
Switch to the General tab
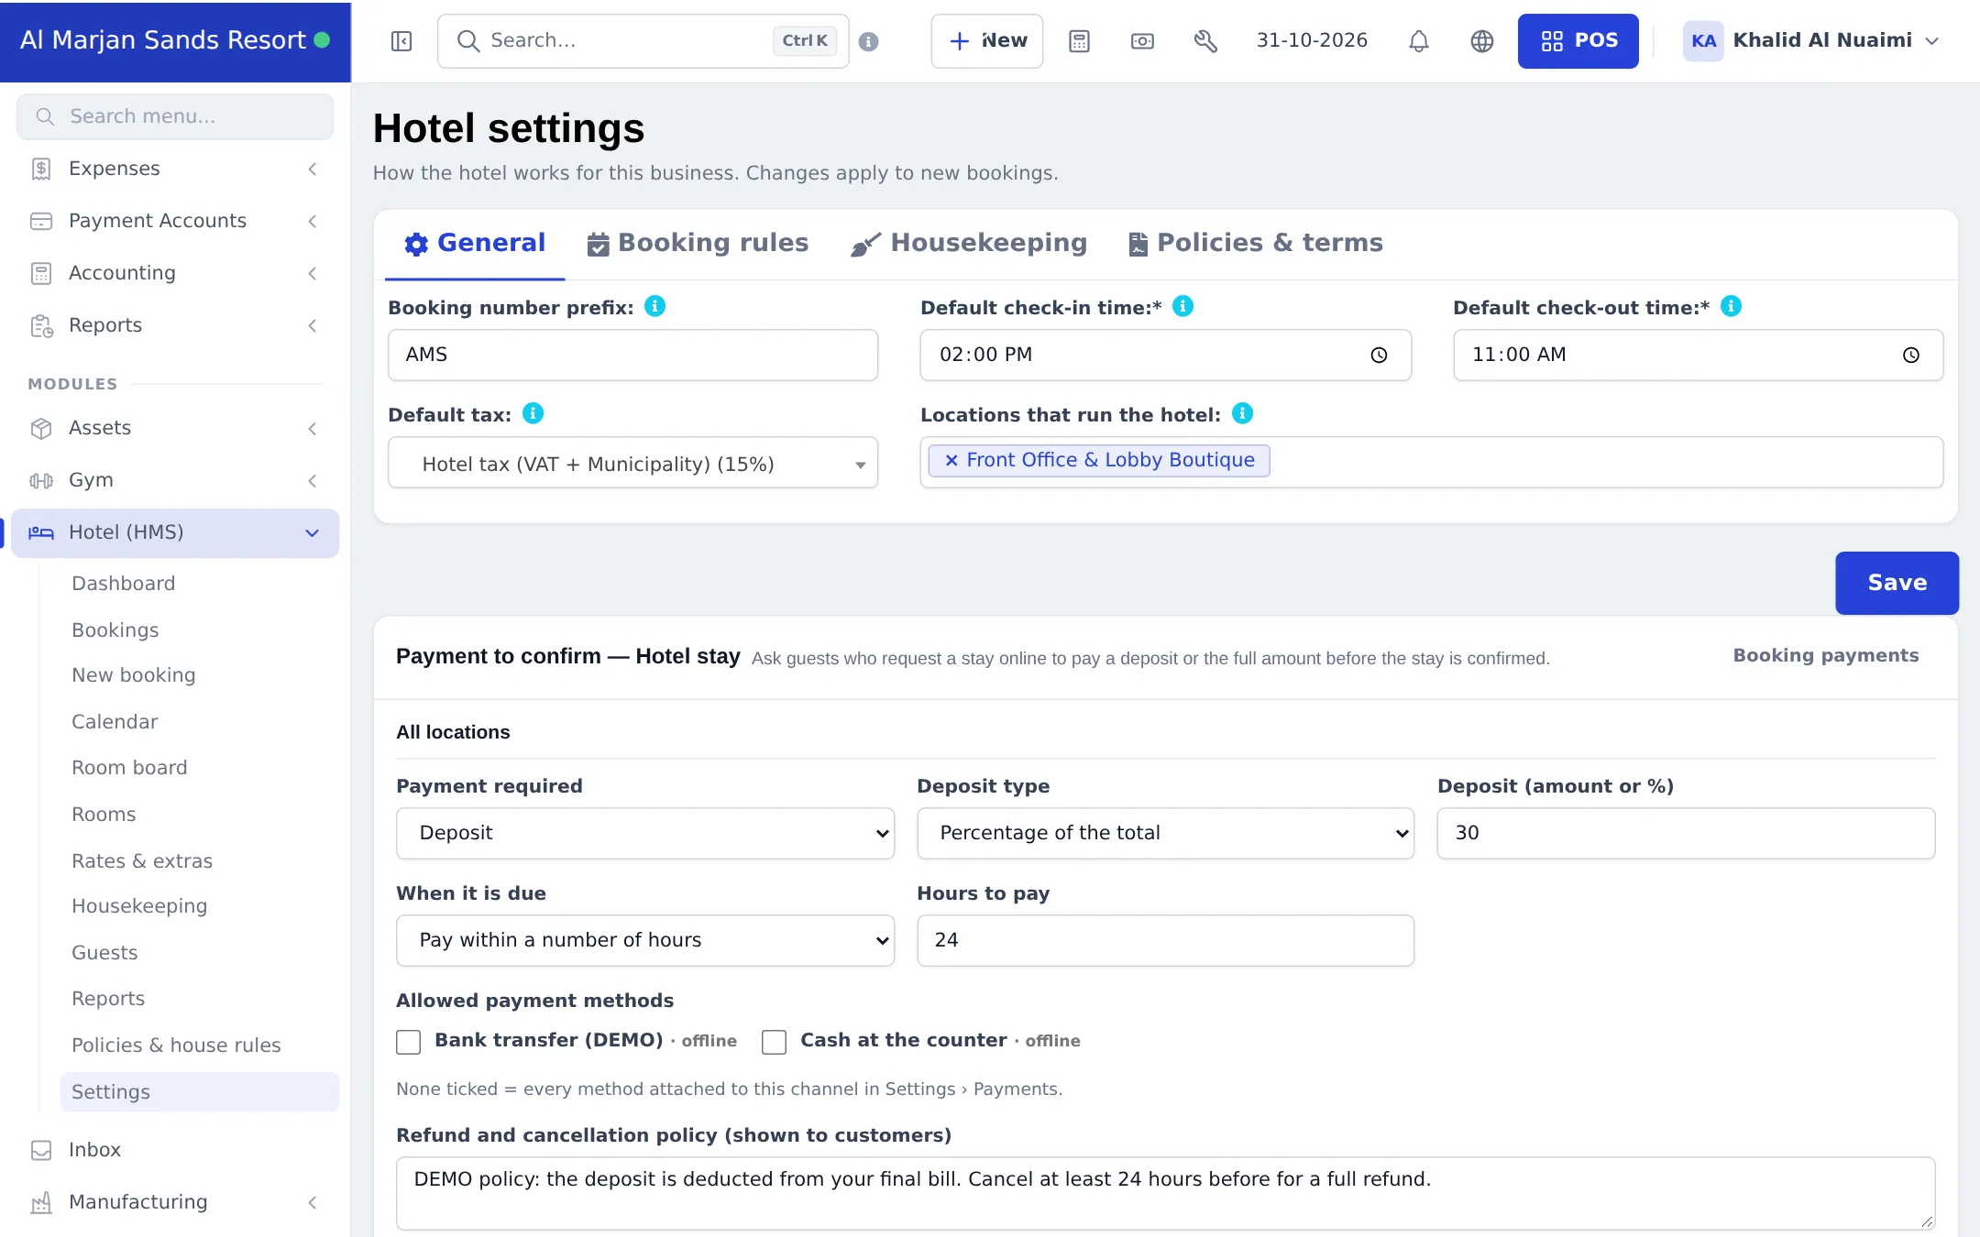pyautogui.click(x=475, y=243)
